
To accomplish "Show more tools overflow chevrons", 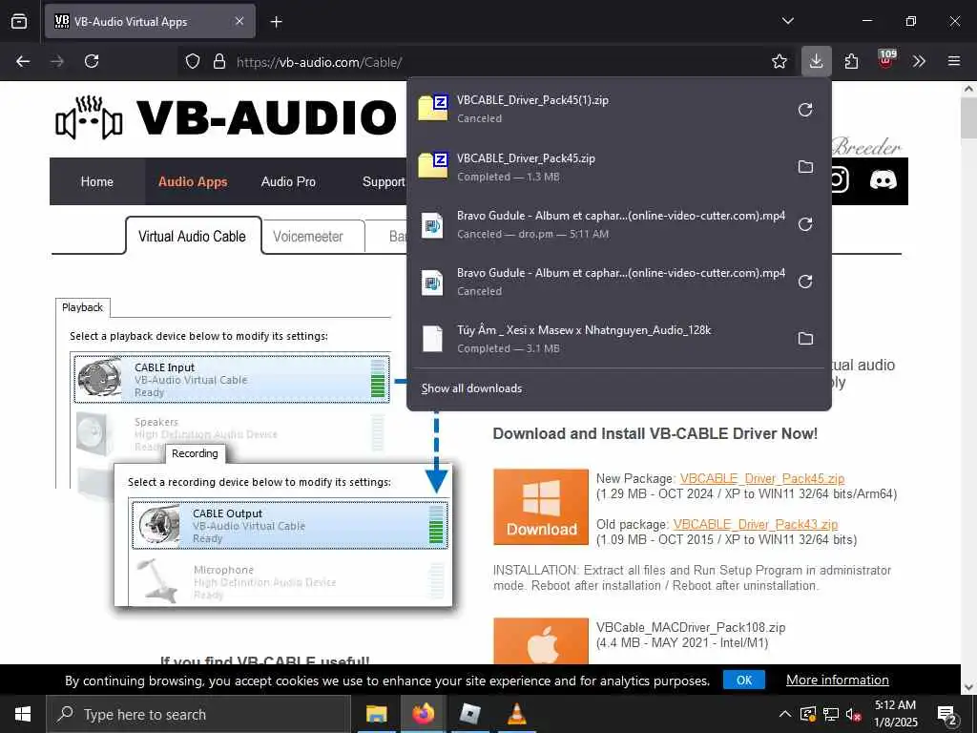I will [919, 61].
